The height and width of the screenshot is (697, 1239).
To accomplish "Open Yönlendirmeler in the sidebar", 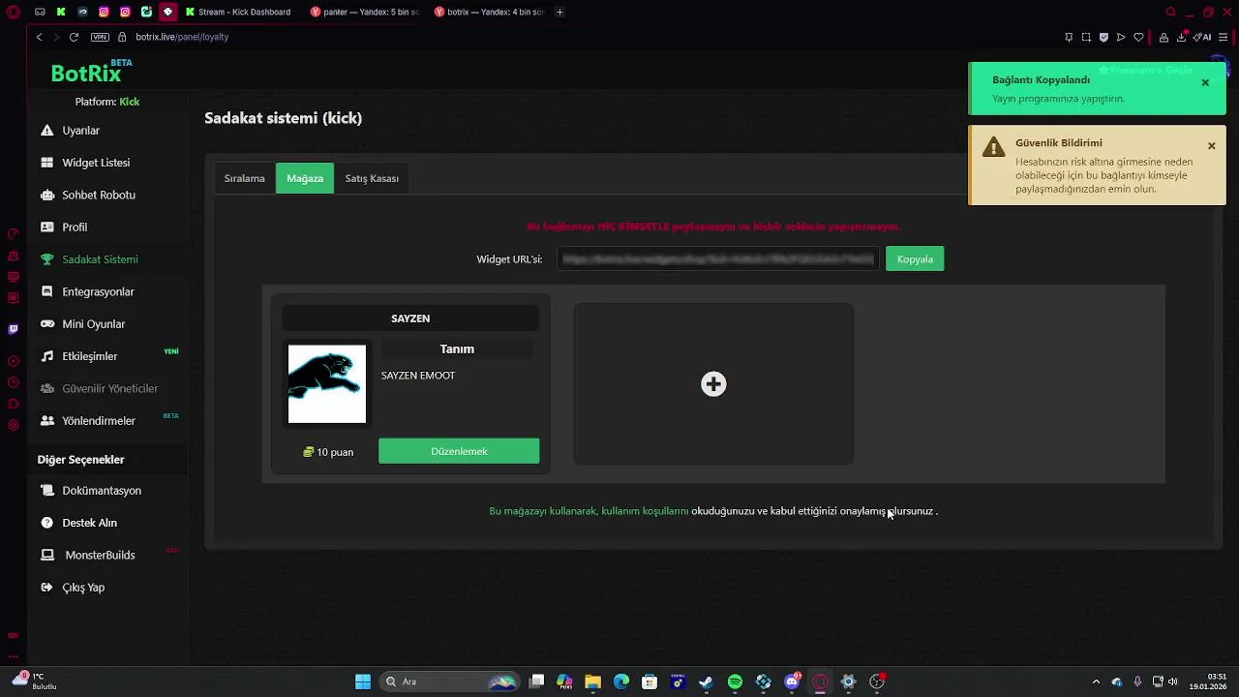I will coord(88,421).
